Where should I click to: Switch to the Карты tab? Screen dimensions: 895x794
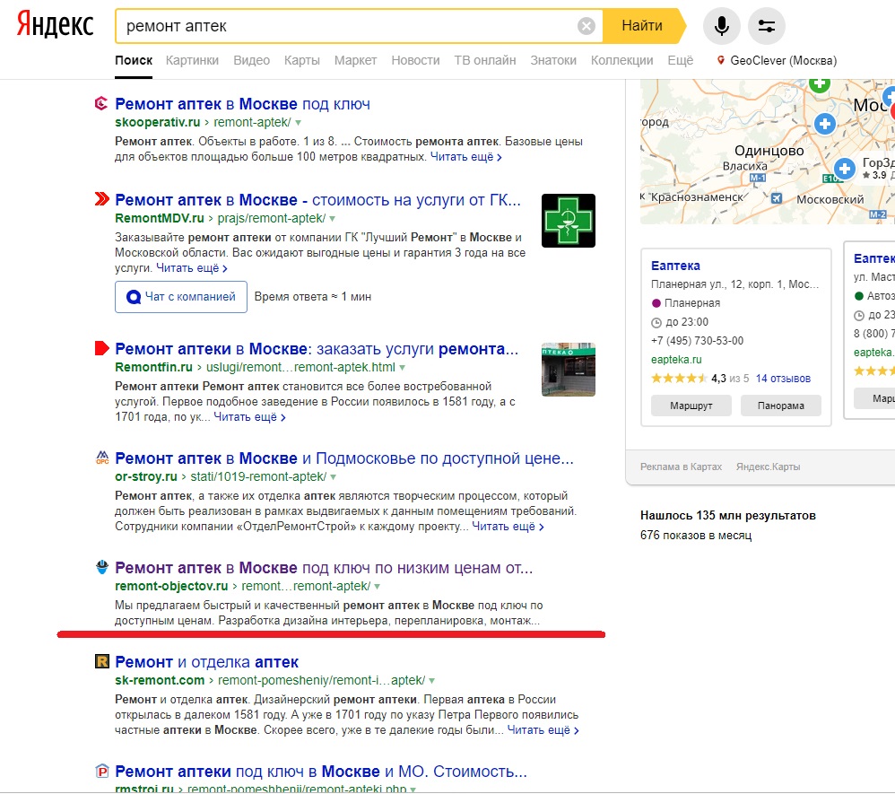tap(302, 60)
